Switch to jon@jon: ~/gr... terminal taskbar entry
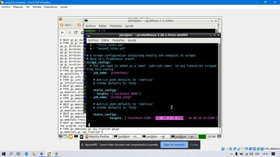Viewport: 280px width, 157px height. pyautogui.click(x=155, y=137)
